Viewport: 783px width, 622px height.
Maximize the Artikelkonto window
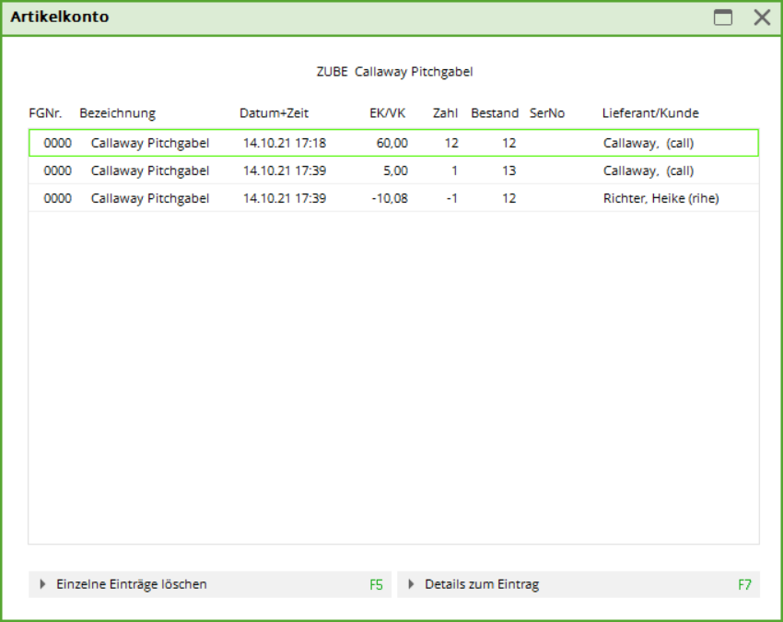pyautogui.click(x=723, y=18)
